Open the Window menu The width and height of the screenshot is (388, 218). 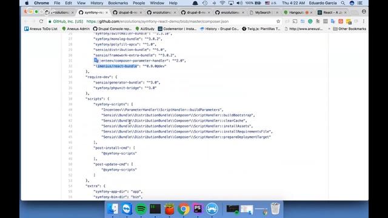coord(157,3)
